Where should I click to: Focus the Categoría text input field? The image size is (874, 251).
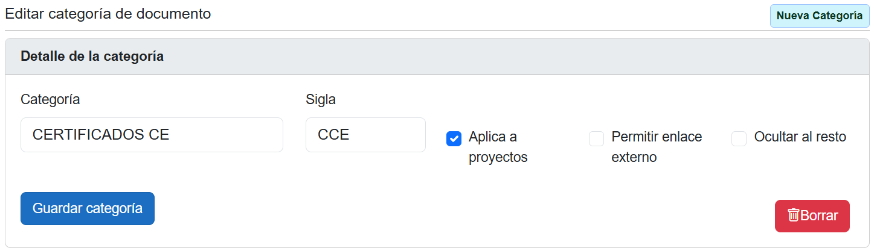[x=152, y=135]
